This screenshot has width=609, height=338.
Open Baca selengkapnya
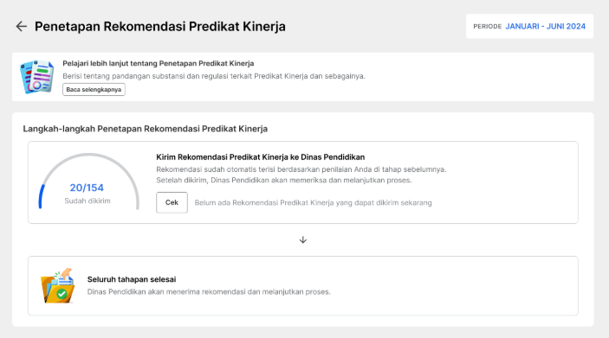pos(94,90)
